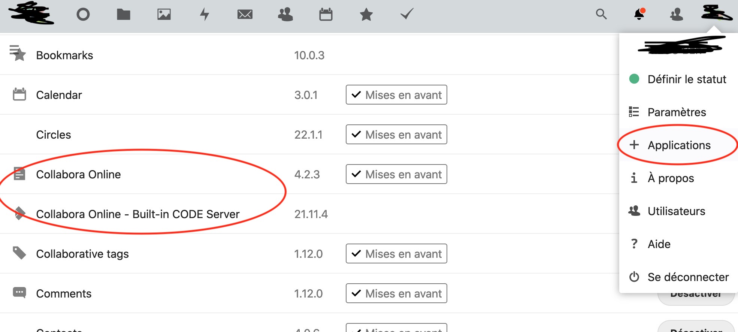738x332 pixels.
Task: Open the Calendar icon in top bar
Action: pos(326,15)
